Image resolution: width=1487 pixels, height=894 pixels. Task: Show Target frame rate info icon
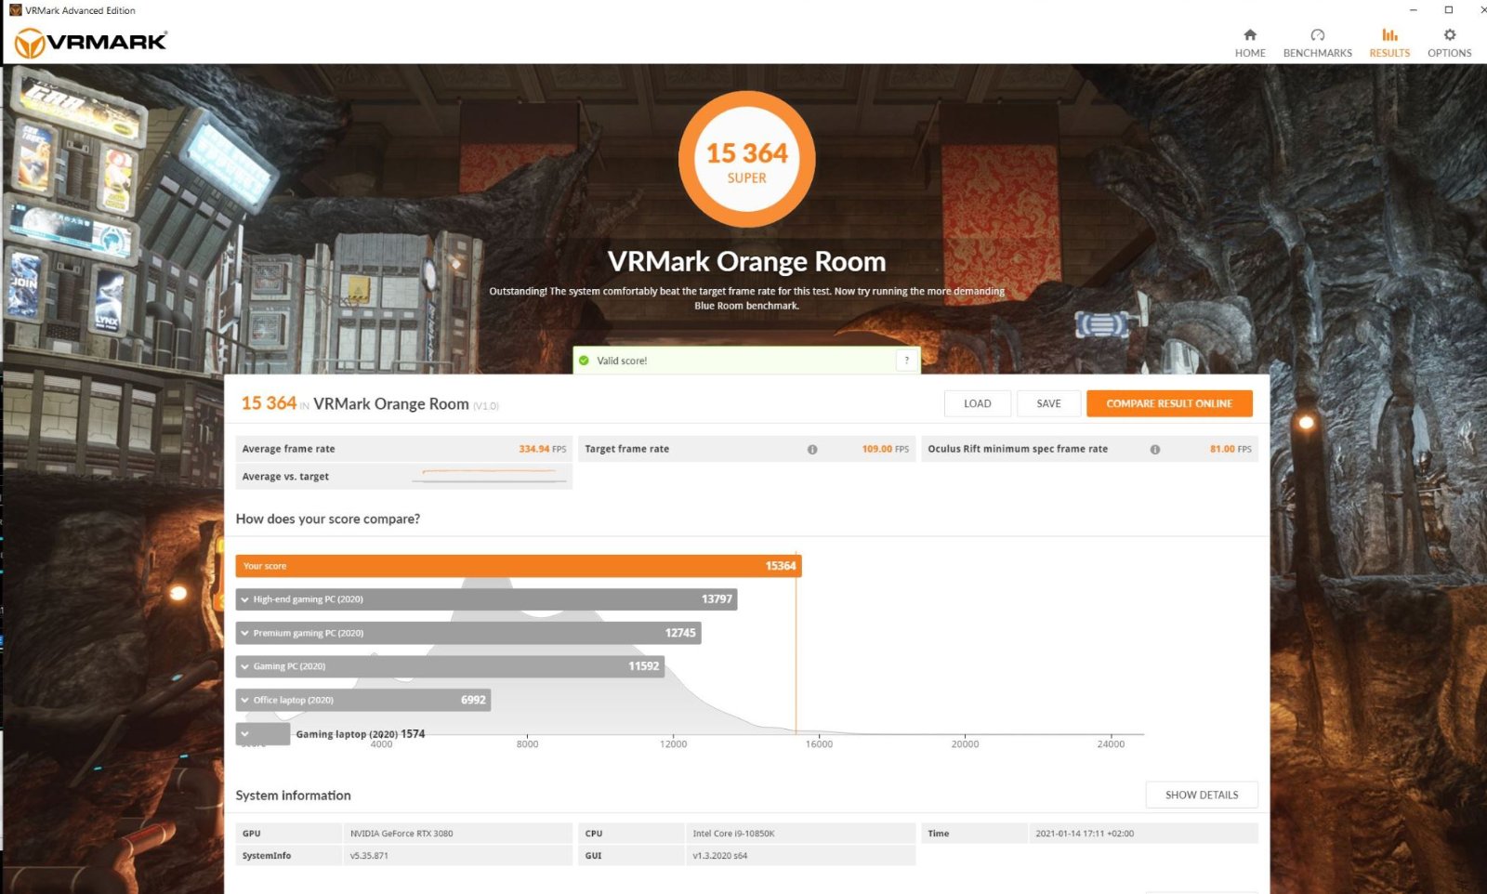click(x=812, y=449)
